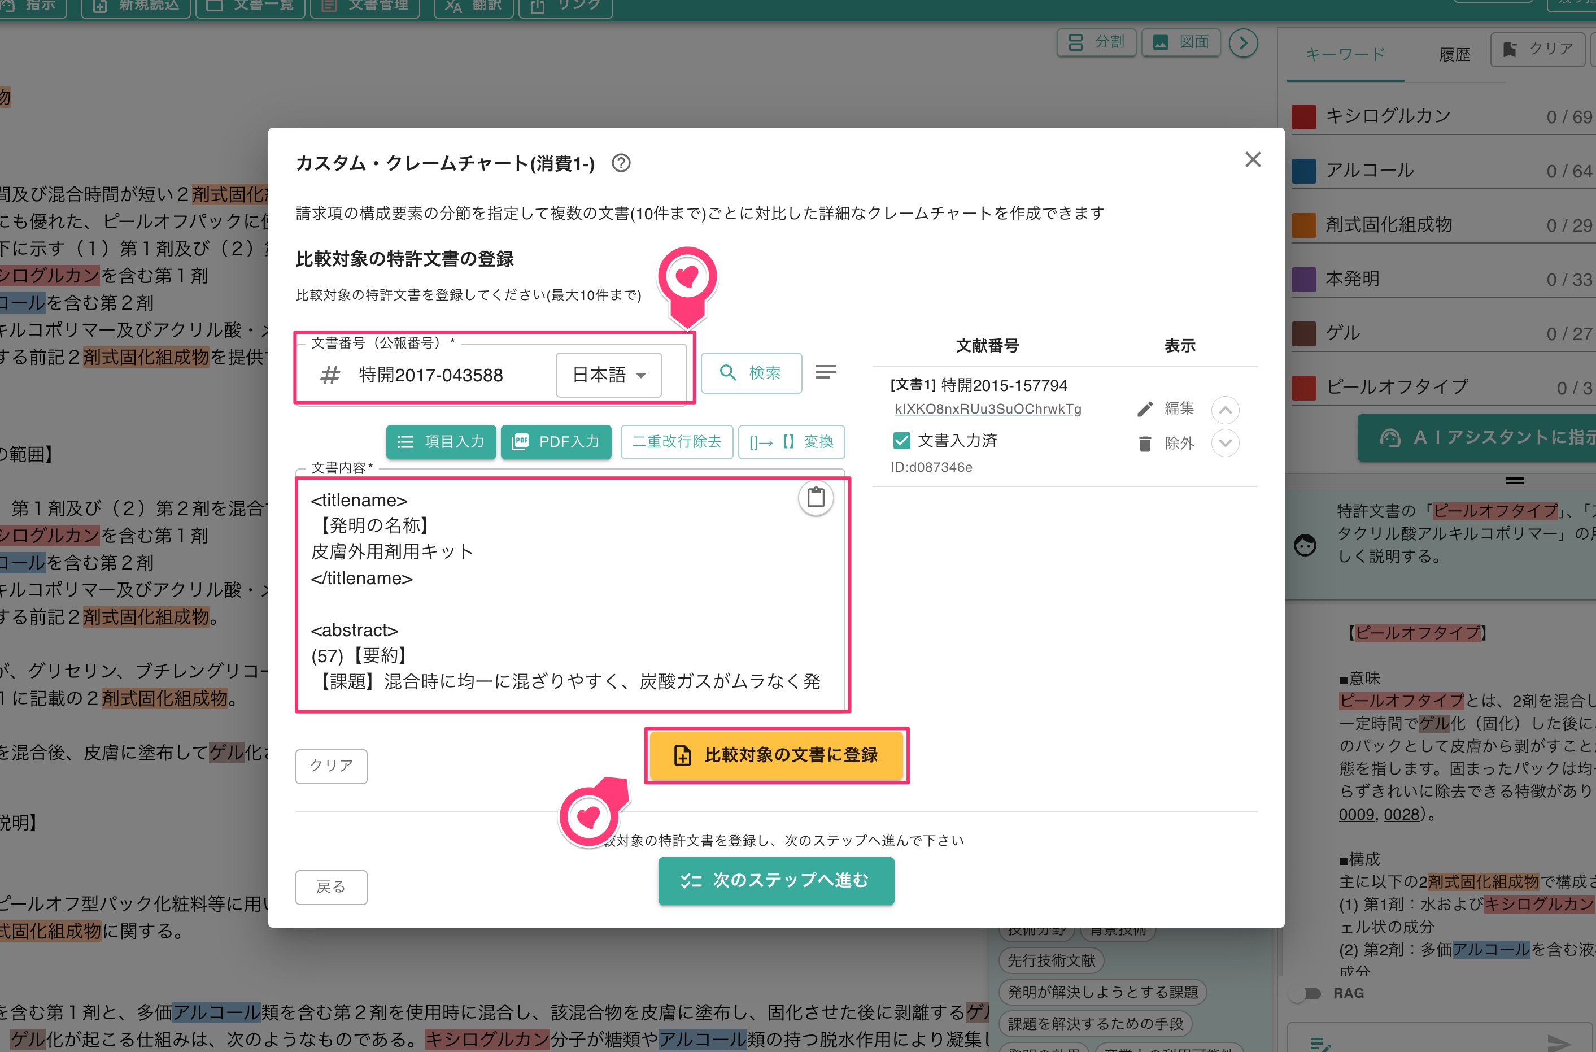
Task: Click paragraph reference link 0028
Action: [1402, 815]
